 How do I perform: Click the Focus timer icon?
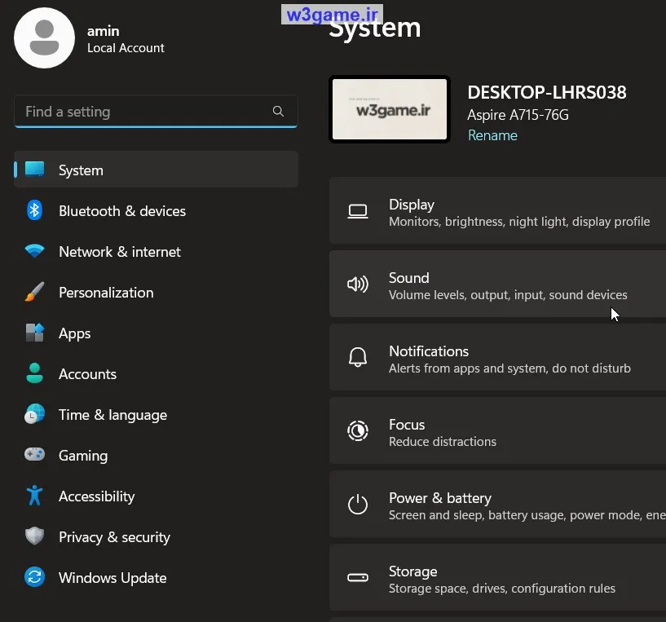click(x=358, y=430)
